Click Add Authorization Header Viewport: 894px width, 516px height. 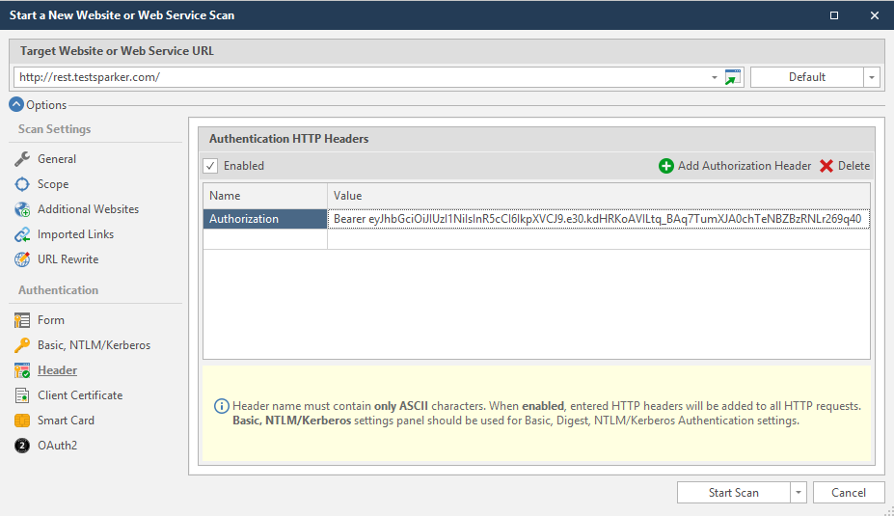(735, 166)
